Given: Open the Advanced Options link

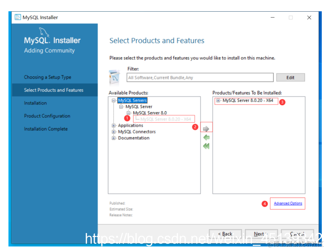Looking at the screenshot, I should coord(288,203).
